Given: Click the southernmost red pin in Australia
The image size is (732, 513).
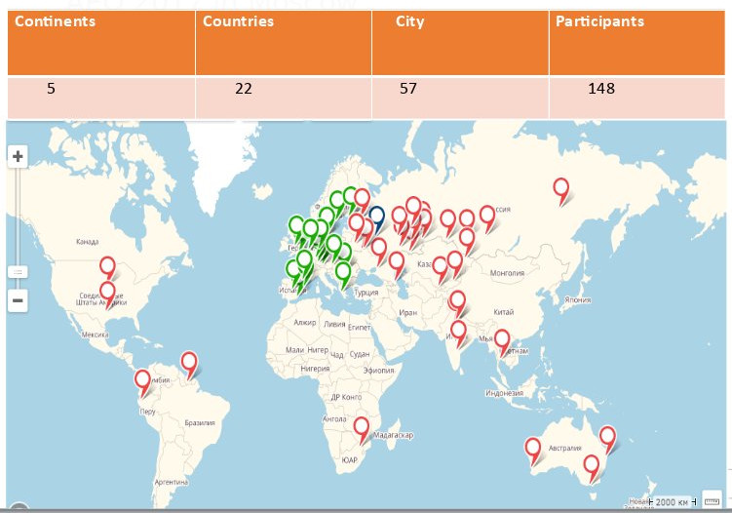Looking at the screenshot, I should pyautogui.click(x=590, y=466).
